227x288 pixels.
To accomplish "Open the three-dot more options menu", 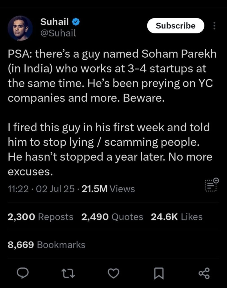I will coord(214,26).
